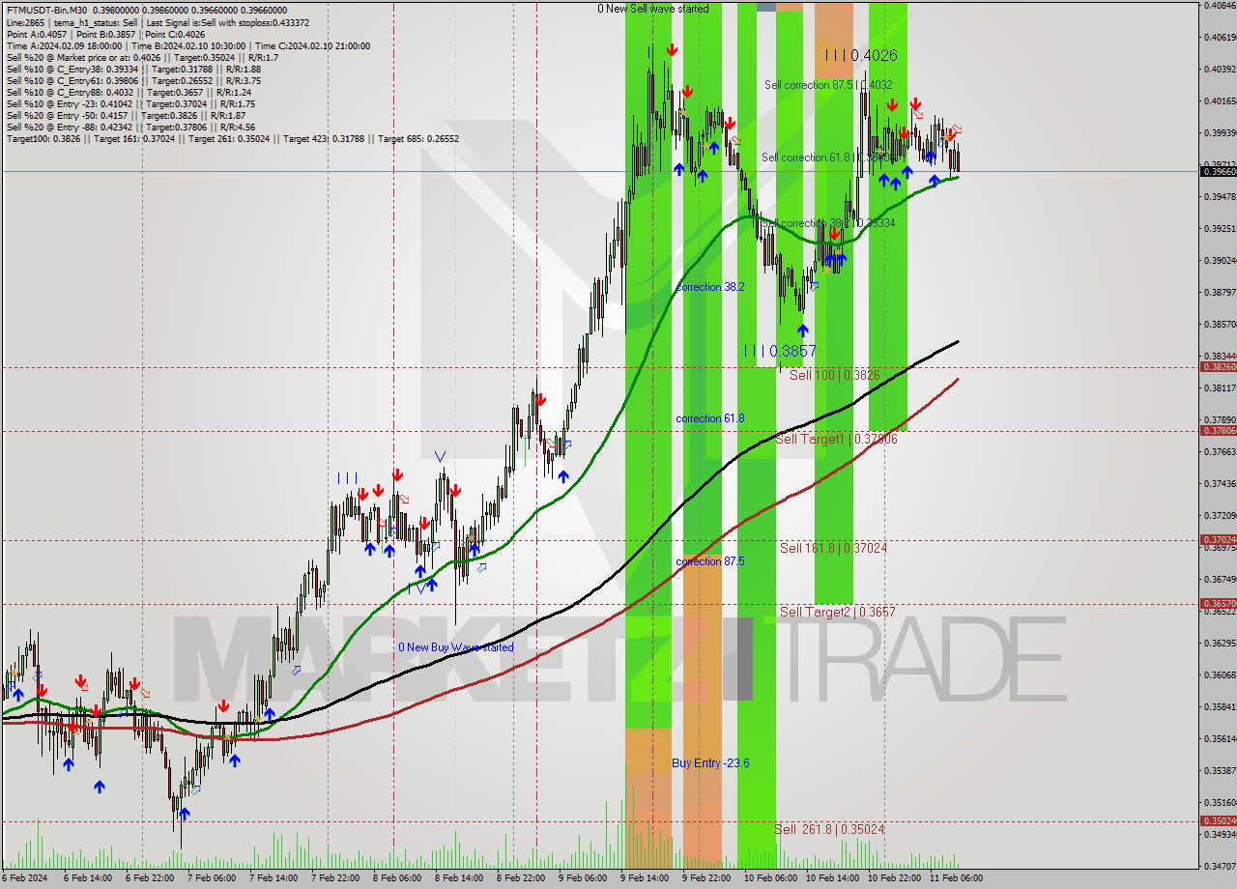Click the 'Sell %10 @ C_Entry61' info line

click(133, 80)
